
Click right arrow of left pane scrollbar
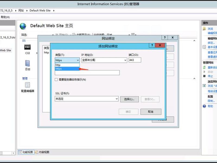pos(13,153)
